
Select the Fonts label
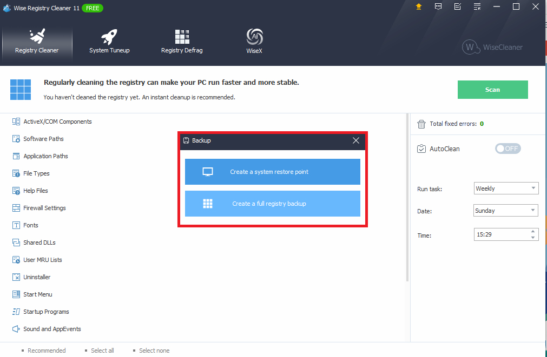[x=31, y=225]
